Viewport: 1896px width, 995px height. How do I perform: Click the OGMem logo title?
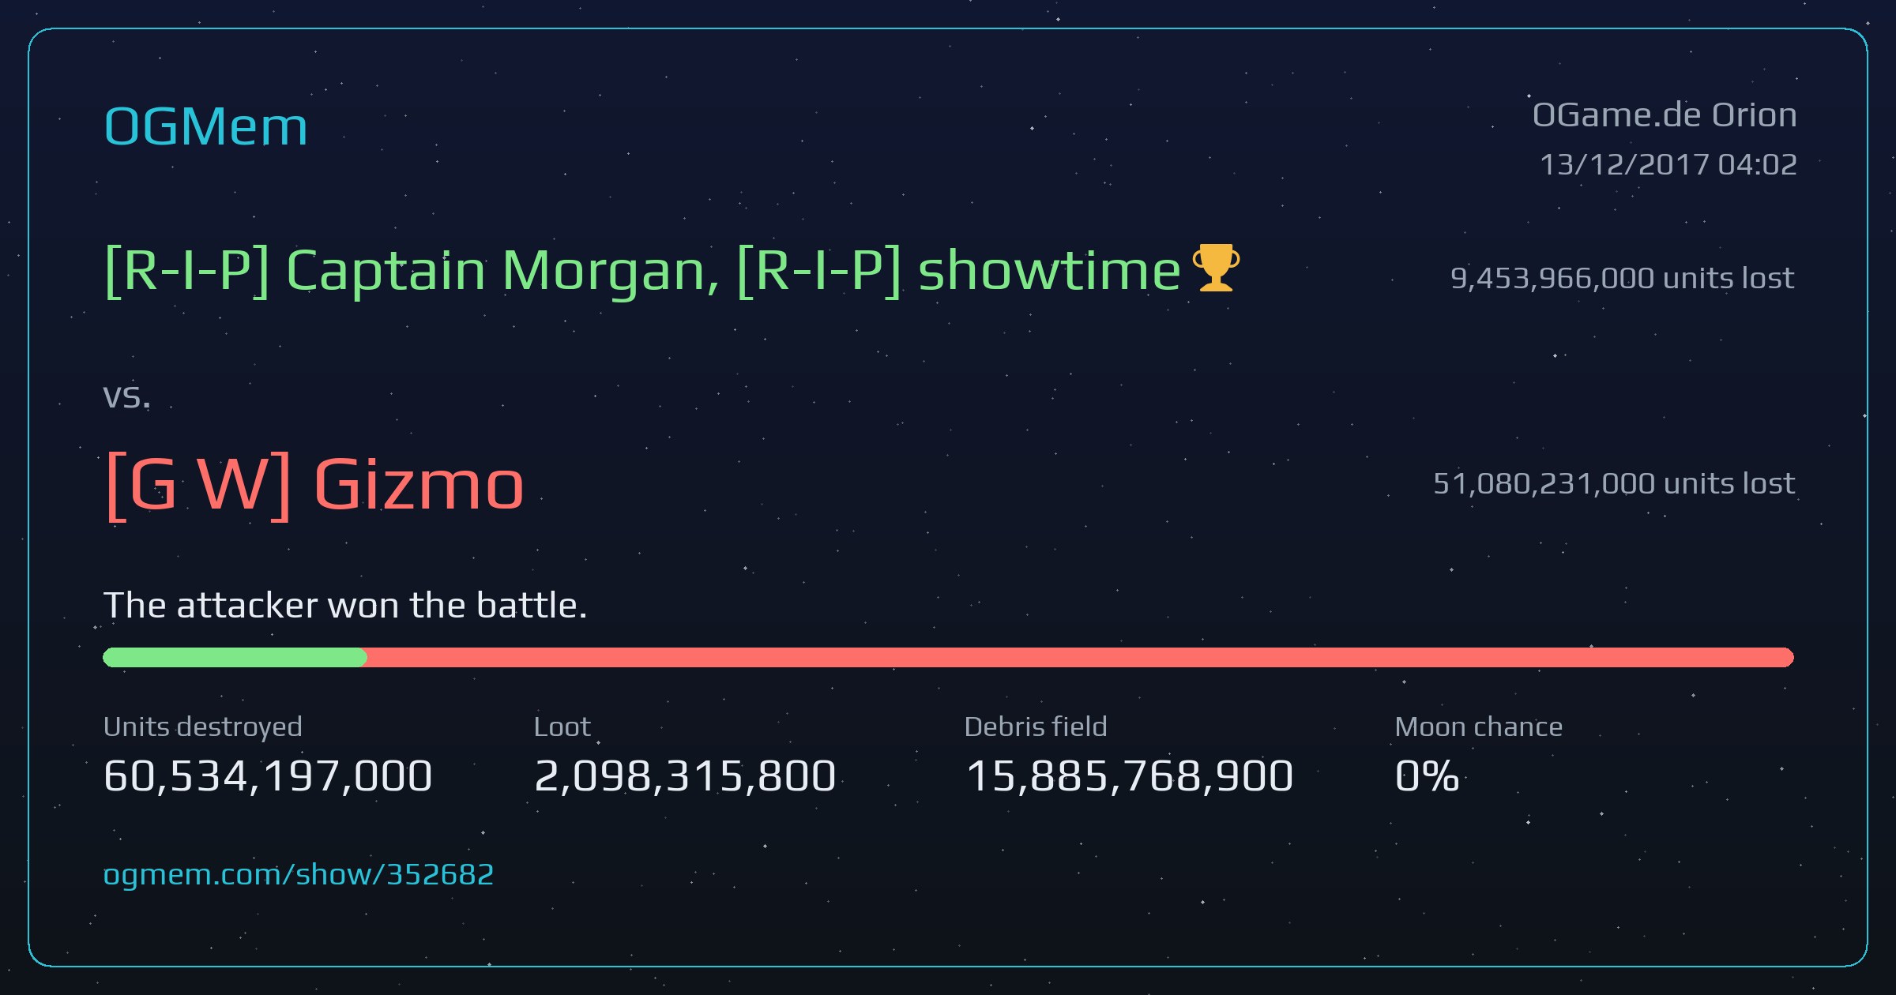click(205, 126)
